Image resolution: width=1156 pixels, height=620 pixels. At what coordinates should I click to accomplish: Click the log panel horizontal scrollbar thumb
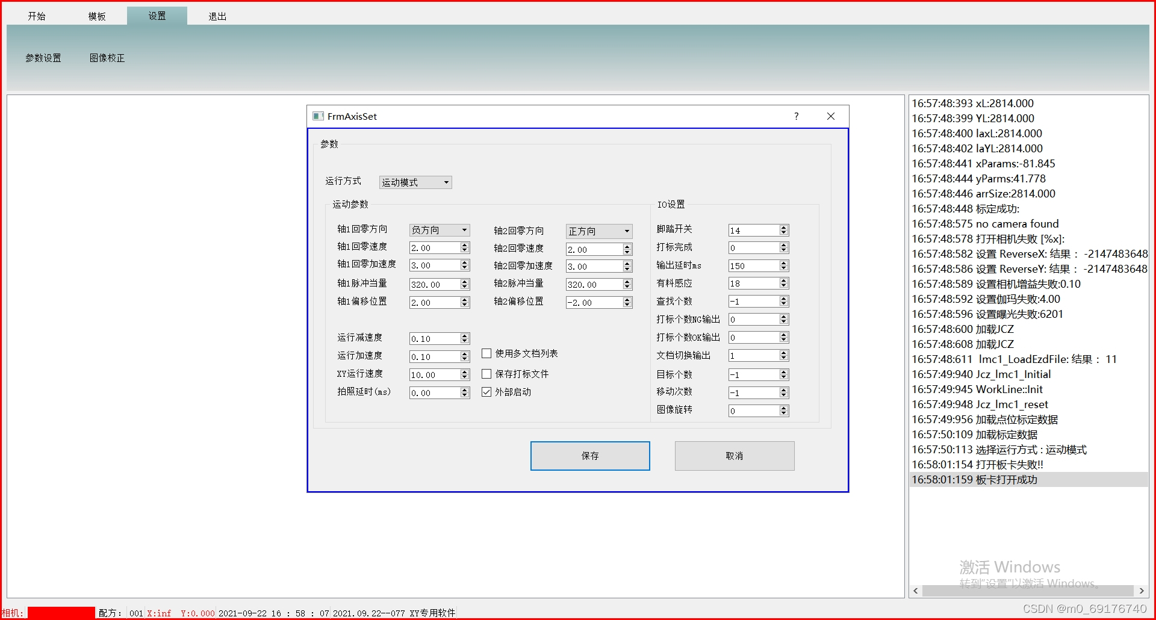[x=1028, y=591]
